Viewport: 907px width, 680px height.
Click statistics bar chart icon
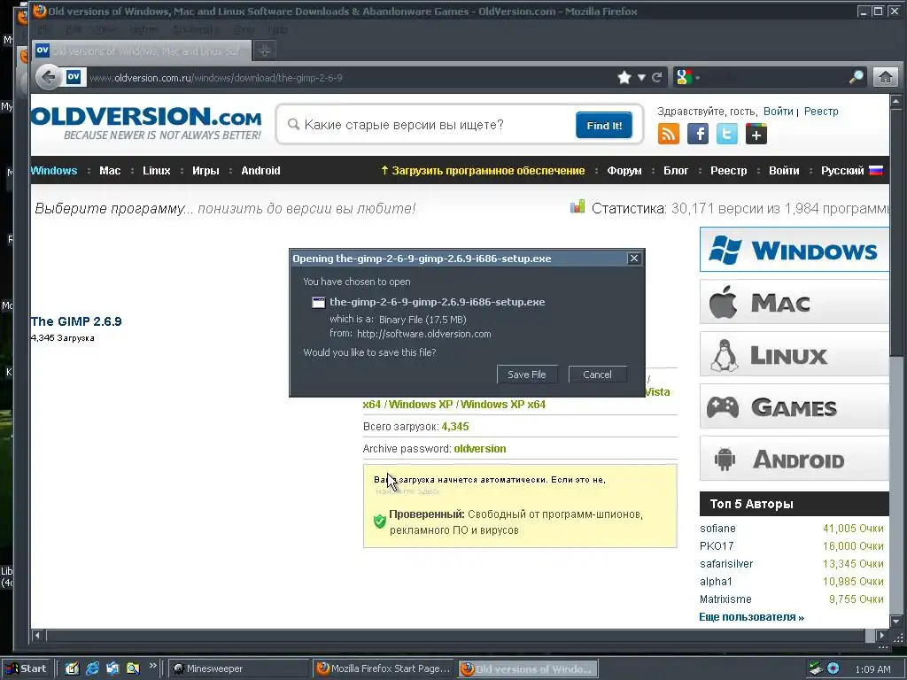click(x=578, y=206)
